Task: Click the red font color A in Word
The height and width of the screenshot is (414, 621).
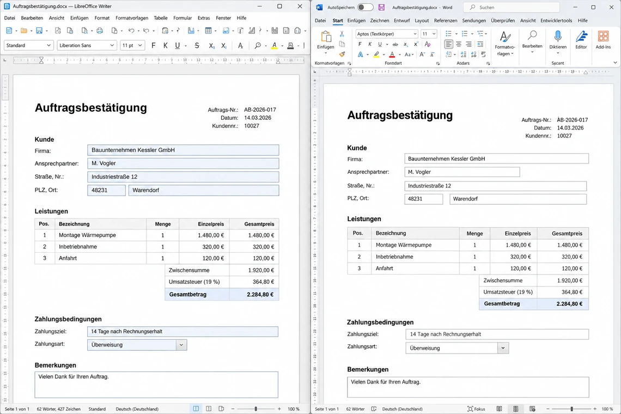Action: pos(392,54)
